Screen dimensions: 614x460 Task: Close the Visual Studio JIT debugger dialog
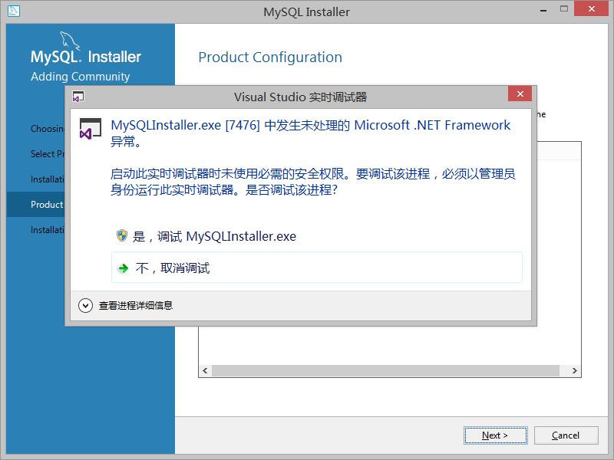click(x=520, y=94)
